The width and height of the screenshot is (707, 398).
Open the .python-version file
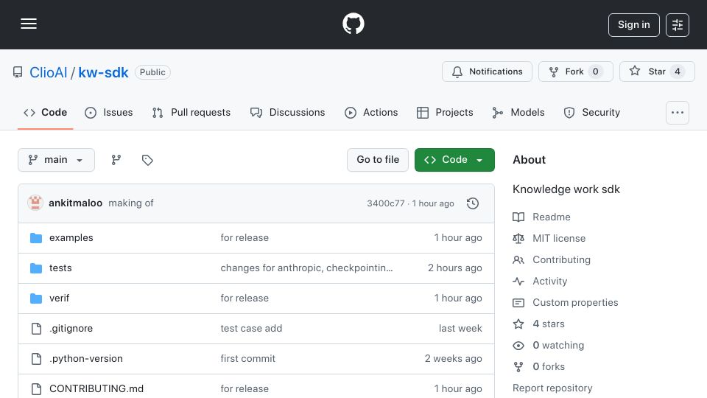pyautogui.click(x=85, y=359)
